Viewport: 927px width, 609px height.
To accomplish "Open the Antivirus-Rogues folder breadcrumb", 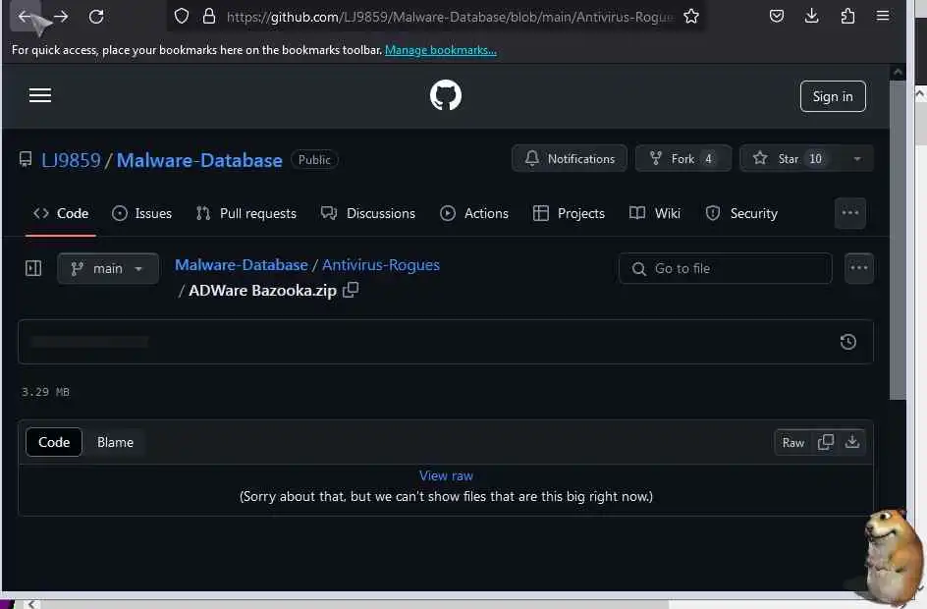I will tap(381, 265).
